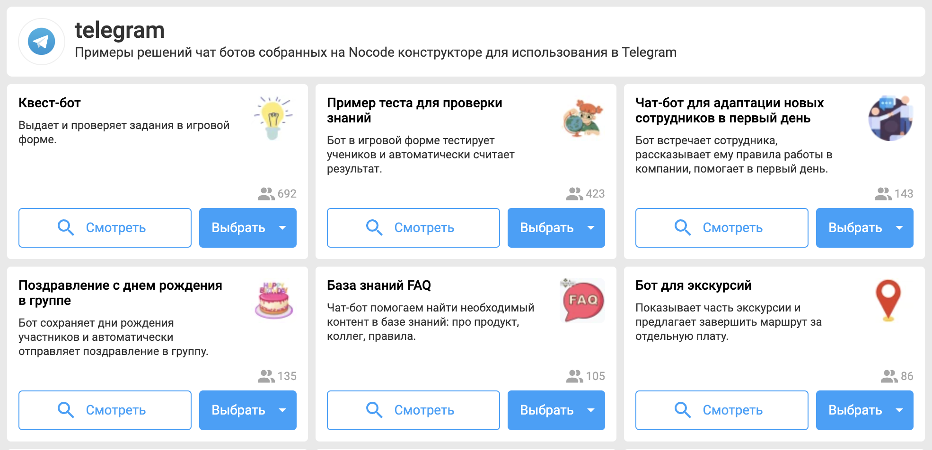
Task: Click Смотреть for Квест-бот
Action: click(x=105, y=228)
